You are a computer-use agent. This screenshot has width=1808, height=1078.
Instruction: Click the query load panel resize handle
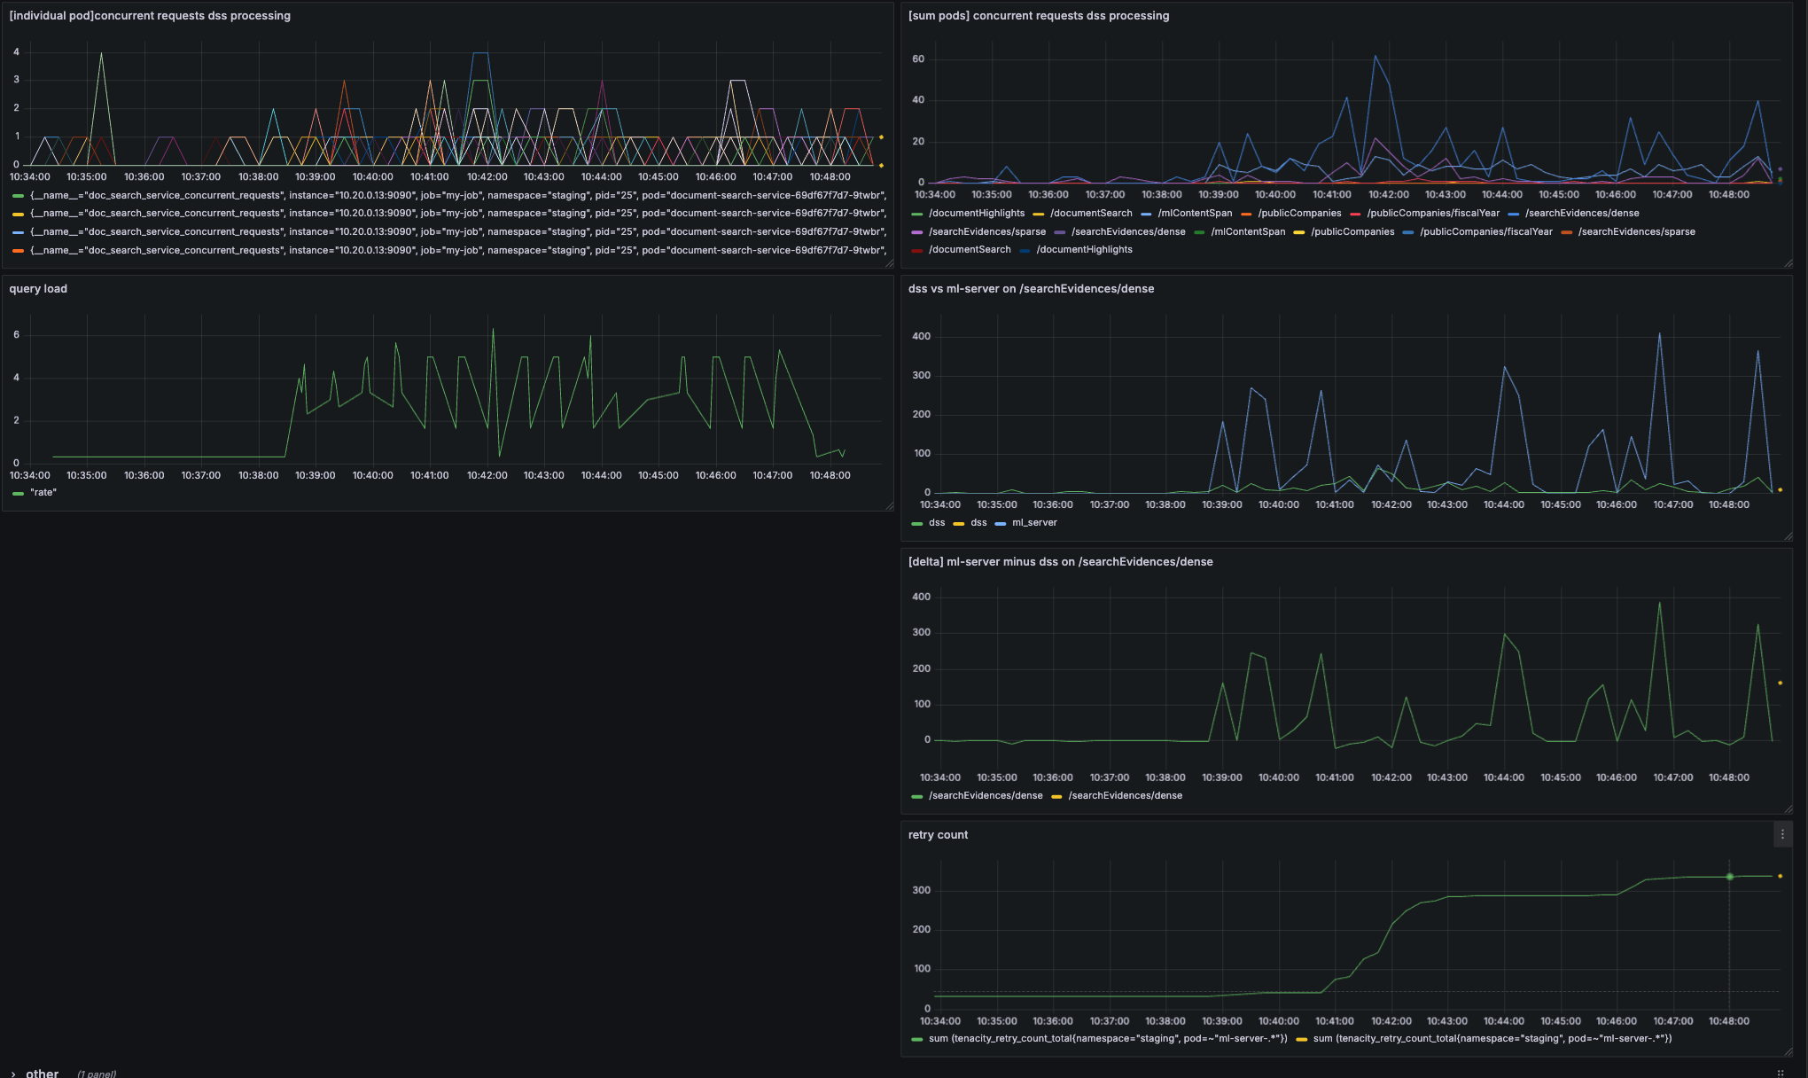[889, 506]
